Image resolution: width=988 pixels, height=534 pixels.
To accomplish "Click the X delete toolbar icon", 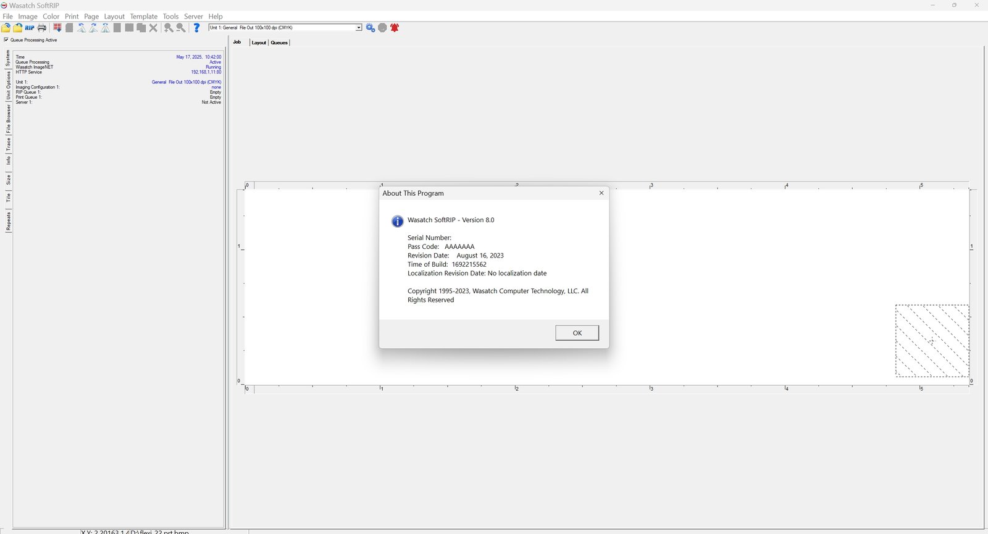I will pyautogui.click(x=153, y=28).
